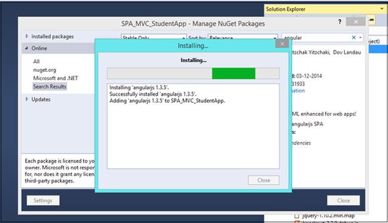Image resolution: width=388 pixels, height=223 pixels.
Task: Open the search box history dropdown arrow
Action: click(361, 38)
